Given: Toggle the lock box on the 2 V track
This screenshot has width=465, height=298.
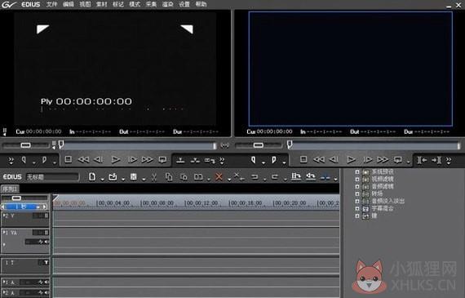Looking at the screenshot, I should (x=46, y=216).
